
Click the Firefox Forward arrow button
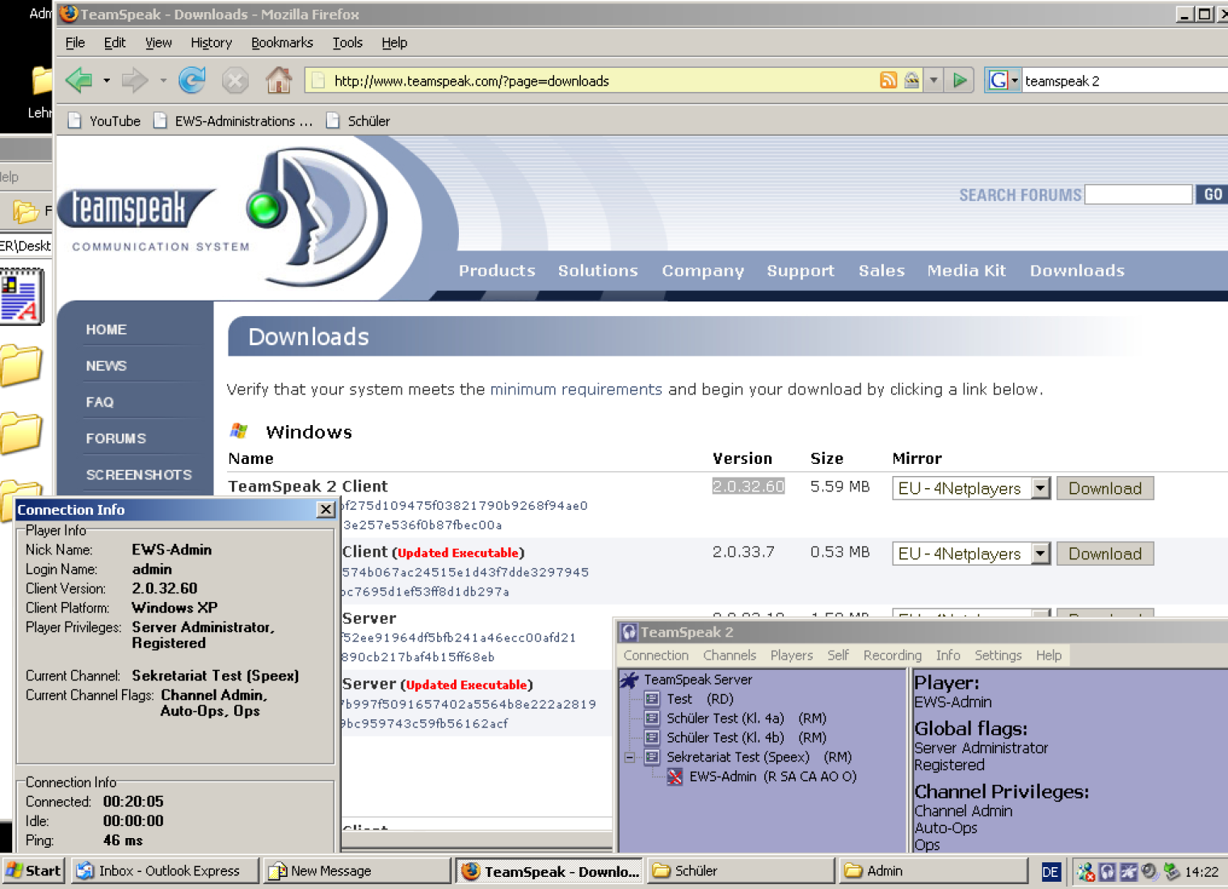tap(134, 80)
